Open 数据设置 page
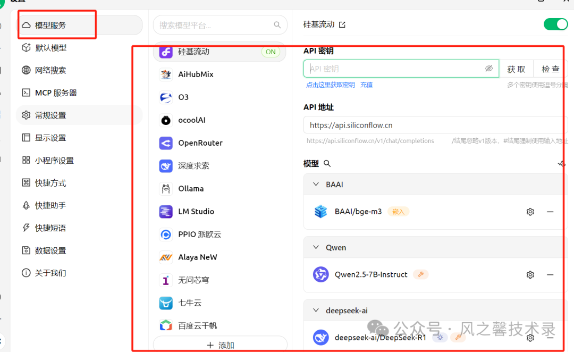The width and height of the screenshot is (574, 352). coord(79,250)
